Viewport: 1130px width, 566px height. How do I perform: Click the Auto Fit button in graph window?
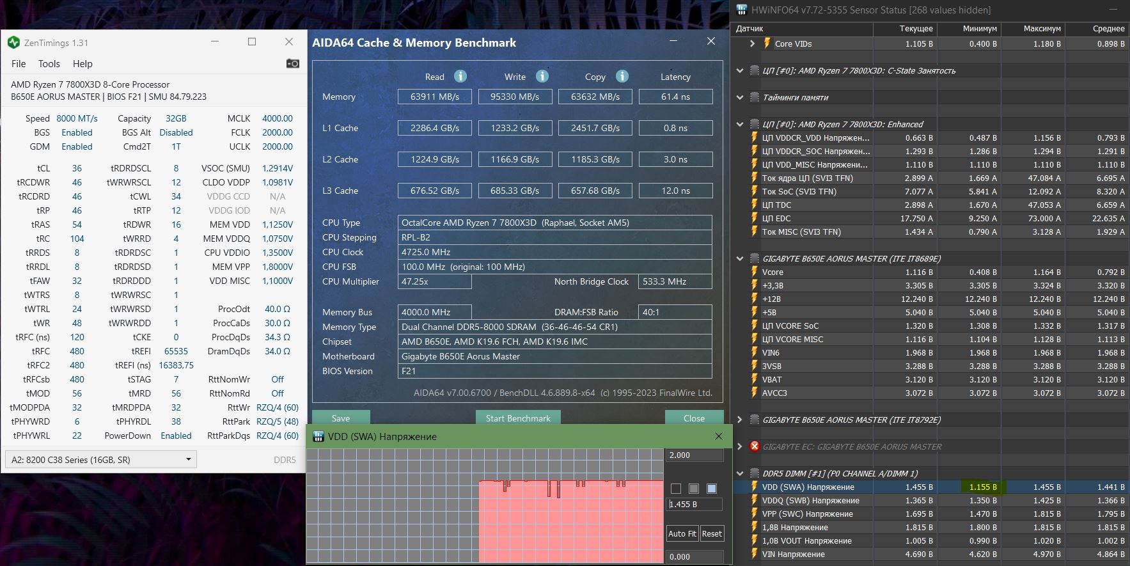pos(682,533)
